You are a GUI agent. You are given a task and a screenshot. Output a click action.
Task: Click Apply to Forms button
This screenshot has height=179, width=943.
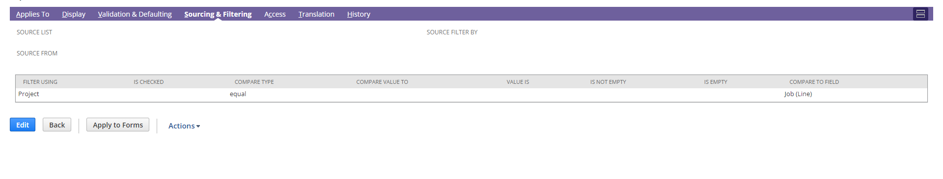point(118,125)
